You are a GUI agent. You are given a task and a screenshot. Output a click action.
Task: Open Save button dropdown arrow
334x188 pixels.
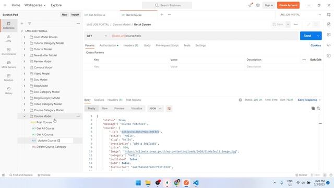point(288,25)
